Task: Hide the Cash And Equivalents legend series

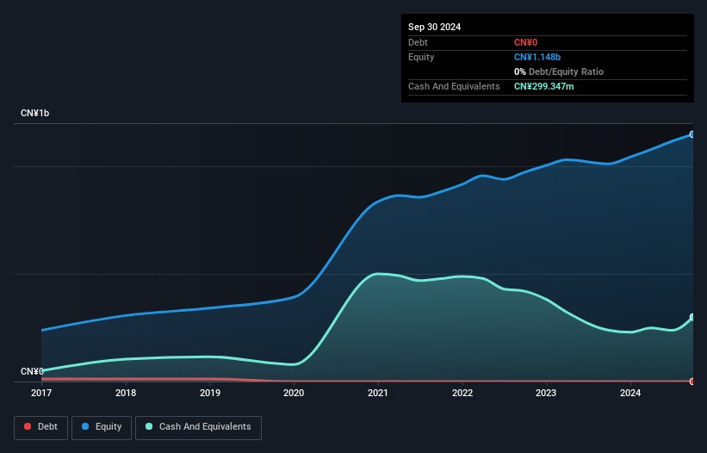Action: (198, 426)
